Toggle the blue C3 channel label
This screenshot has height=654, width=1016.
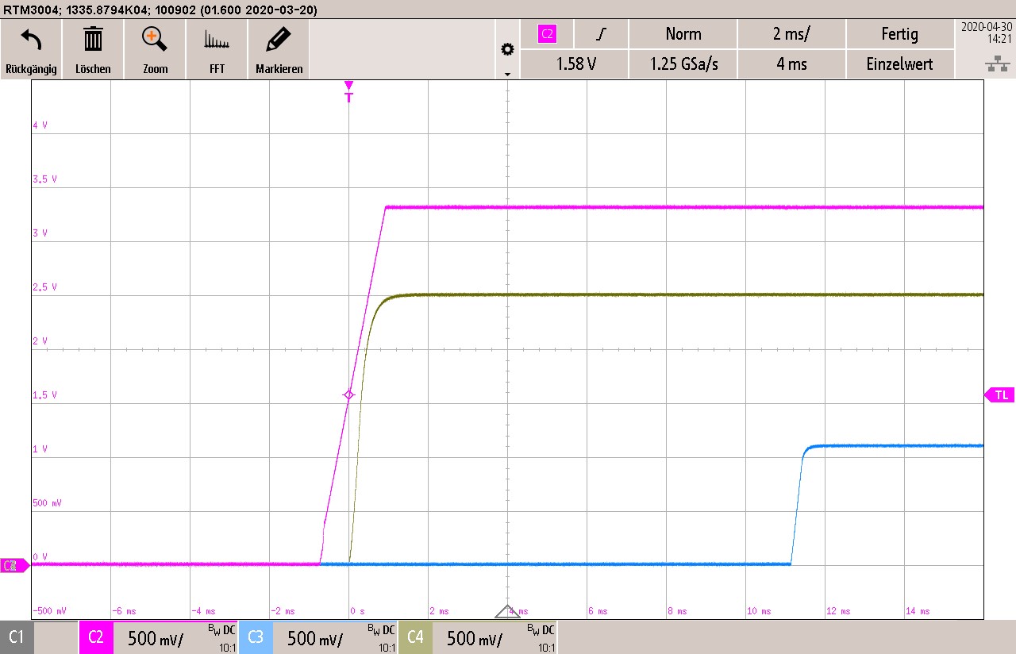click(256, 637)
